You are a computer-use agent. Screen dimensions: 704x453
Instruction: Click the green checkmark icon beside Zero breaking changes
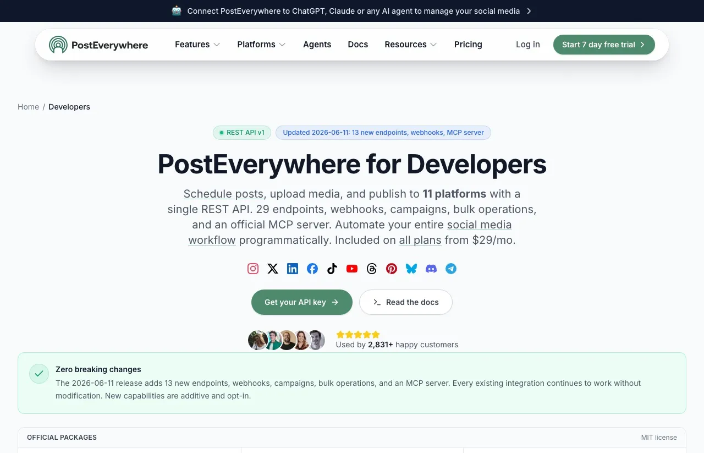[38, 373]
